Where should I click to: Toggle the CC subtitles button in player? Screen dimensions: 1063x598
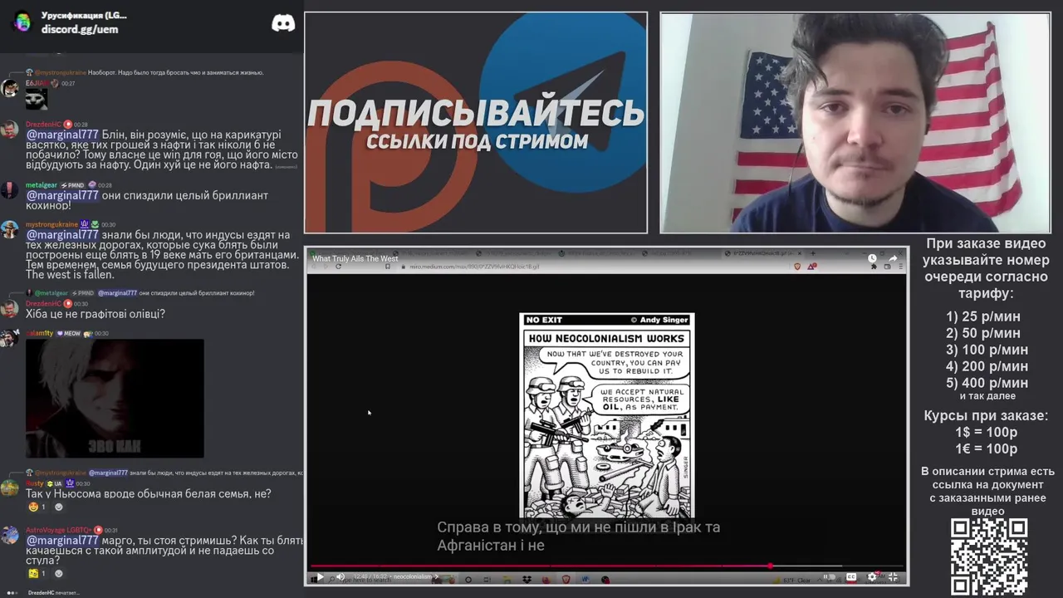pos(851,577)
